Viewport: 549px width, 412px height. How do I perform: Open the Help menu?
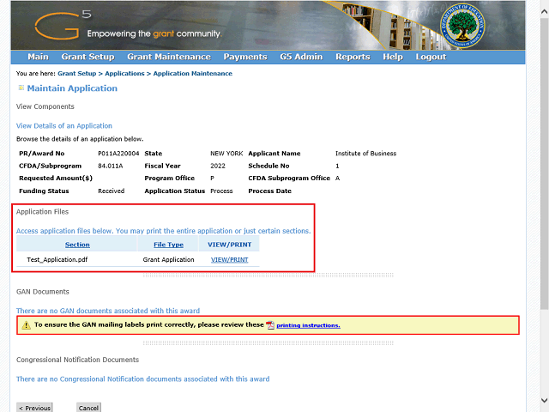393,57
